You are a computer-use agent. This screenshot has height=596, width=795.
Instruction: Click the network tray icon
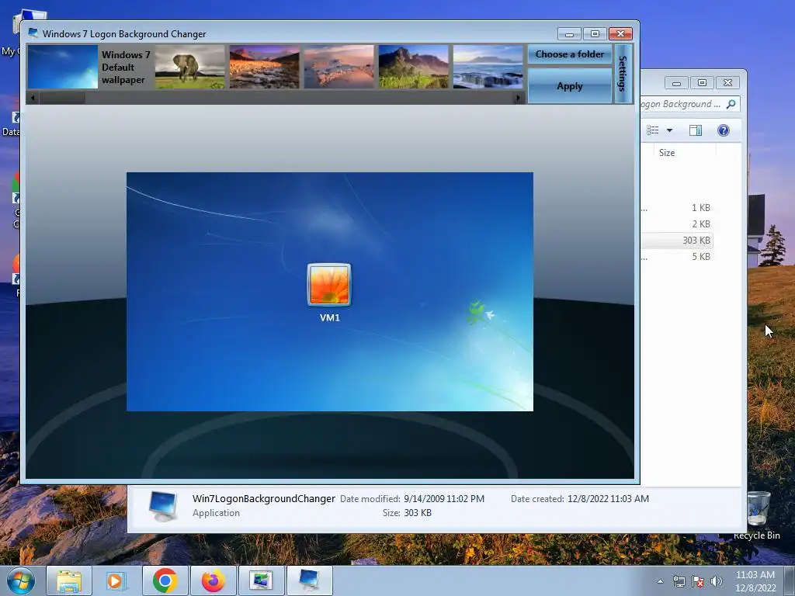[679, 581]
